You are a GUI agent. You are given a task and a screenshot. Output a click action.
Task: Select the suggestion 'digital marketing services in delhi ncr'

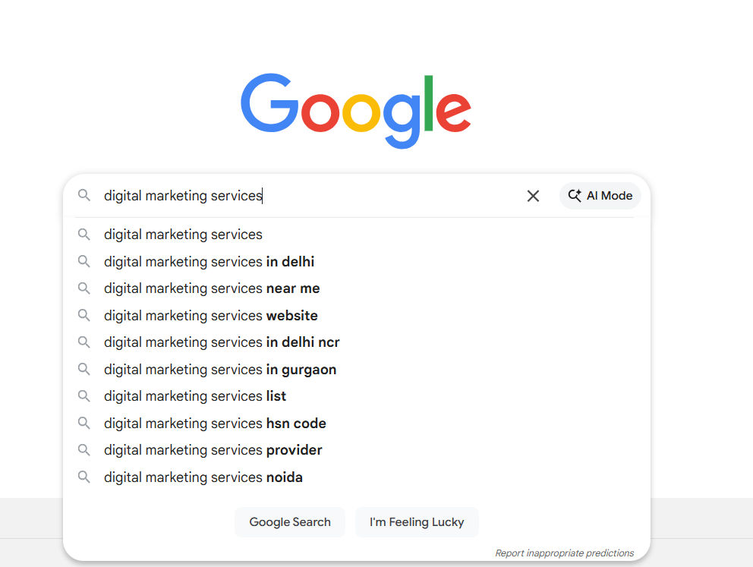pos(222,342)
